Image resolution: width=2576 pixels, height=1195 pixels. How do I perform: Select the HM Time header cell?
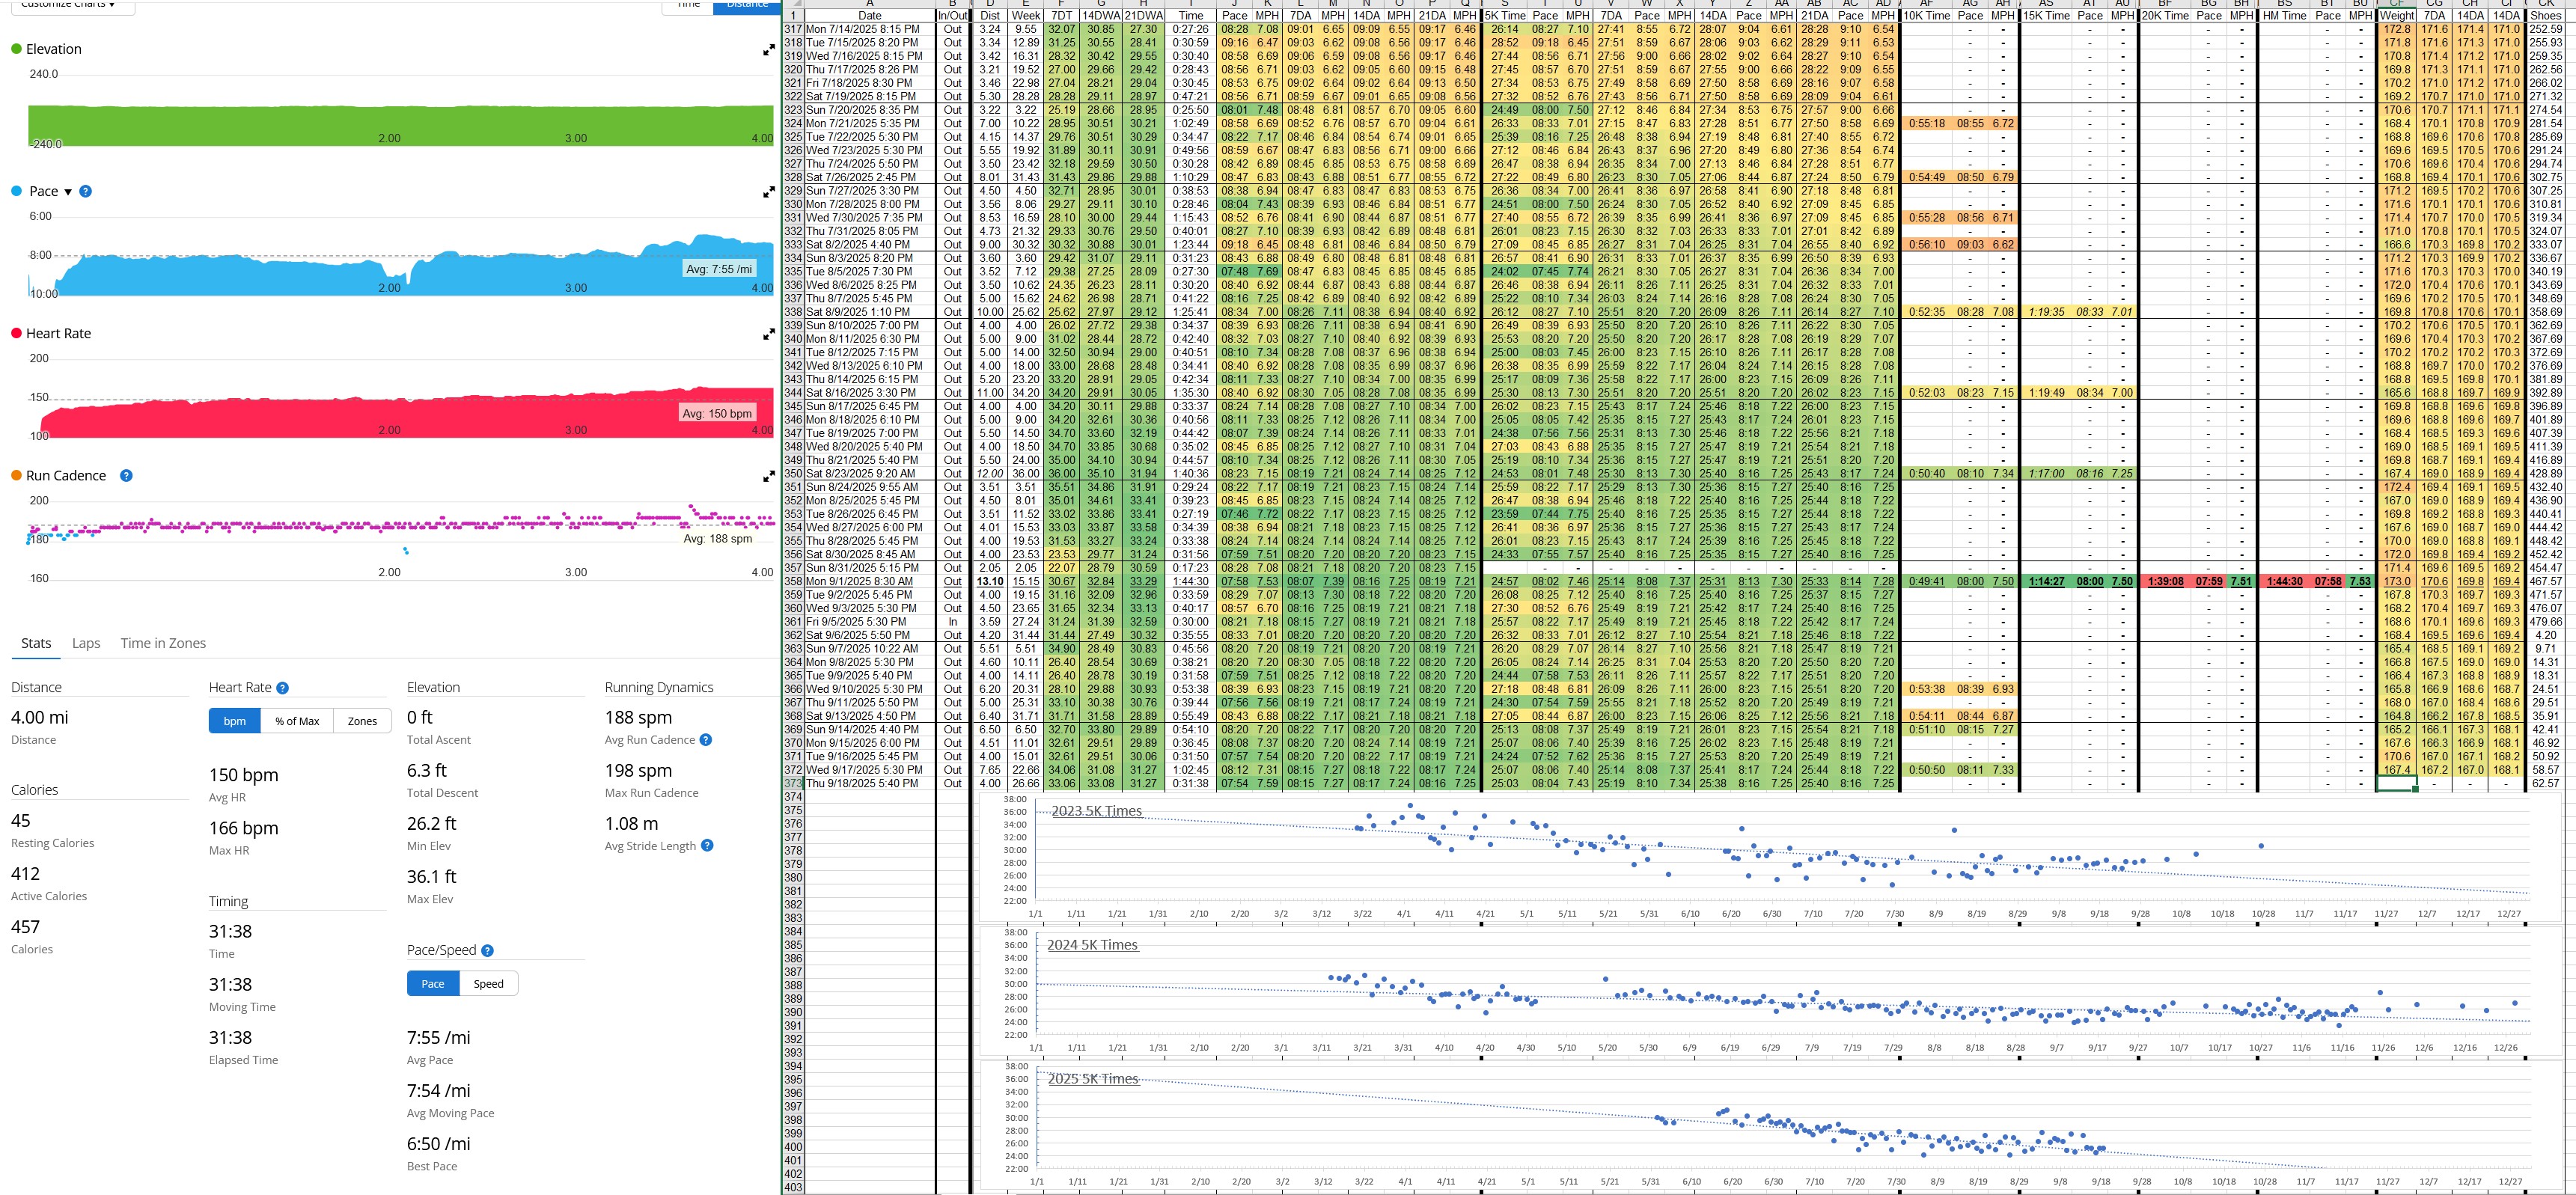pos(2285,16)
